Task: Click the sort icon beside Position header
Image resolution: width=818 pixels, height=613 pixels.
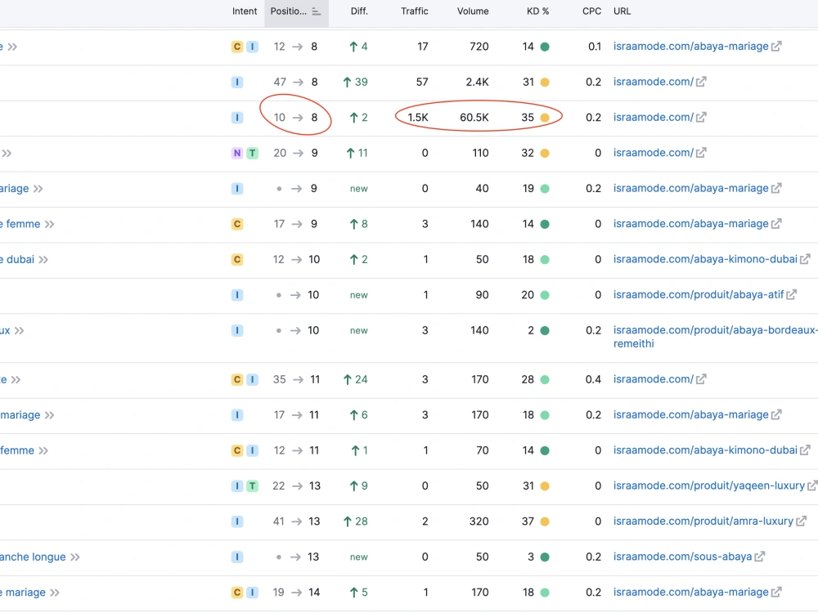Action: click(x=316, y=11)
